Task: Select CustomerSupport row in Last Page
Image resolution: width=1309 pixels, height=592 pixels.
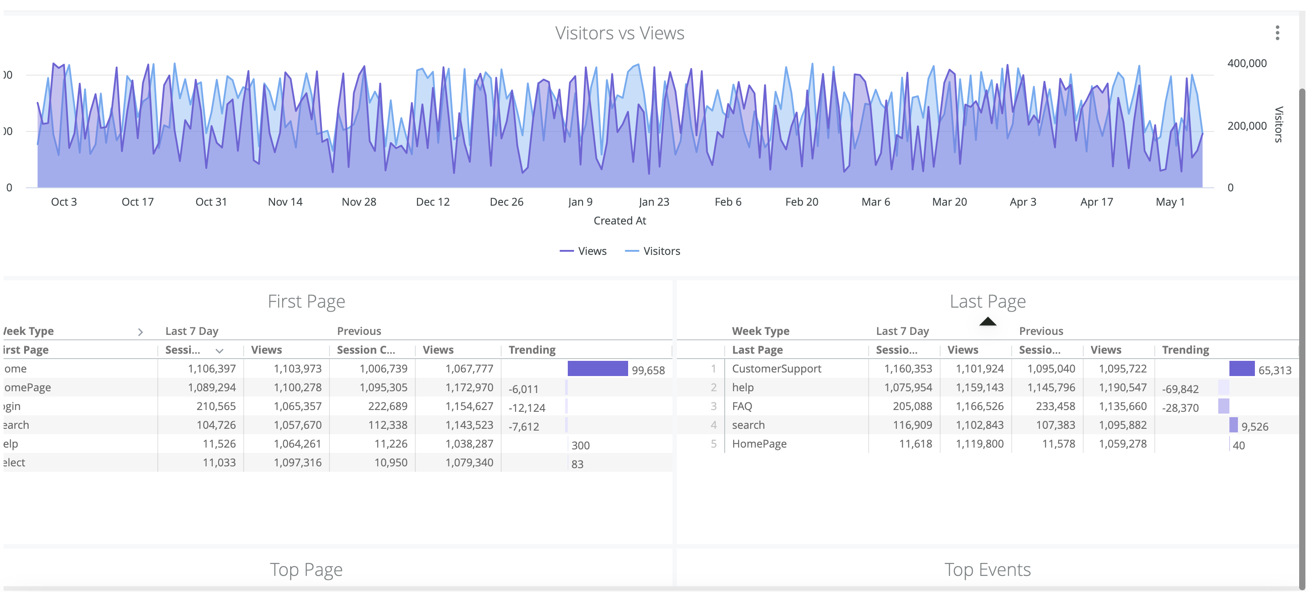Action: (x=776, y=368)
